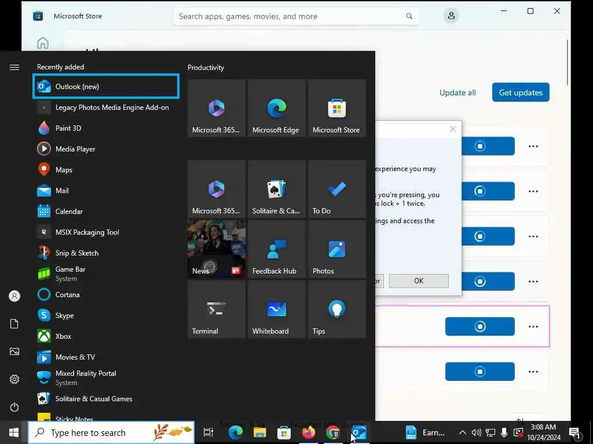Open Task View on taskbar
The image size is (593, 444).
coord(208,432)
